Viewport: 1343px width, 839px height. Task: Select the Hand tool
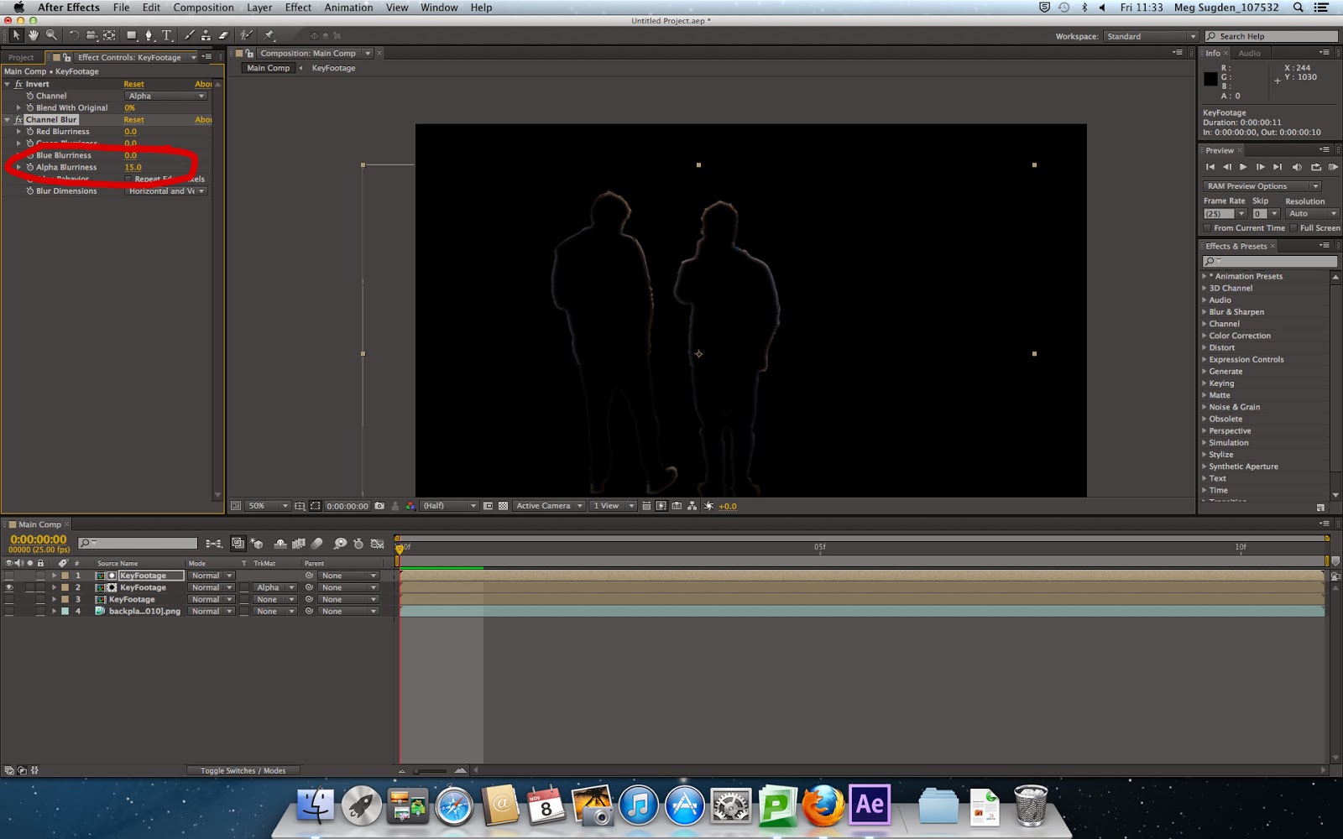click(34, 35)
